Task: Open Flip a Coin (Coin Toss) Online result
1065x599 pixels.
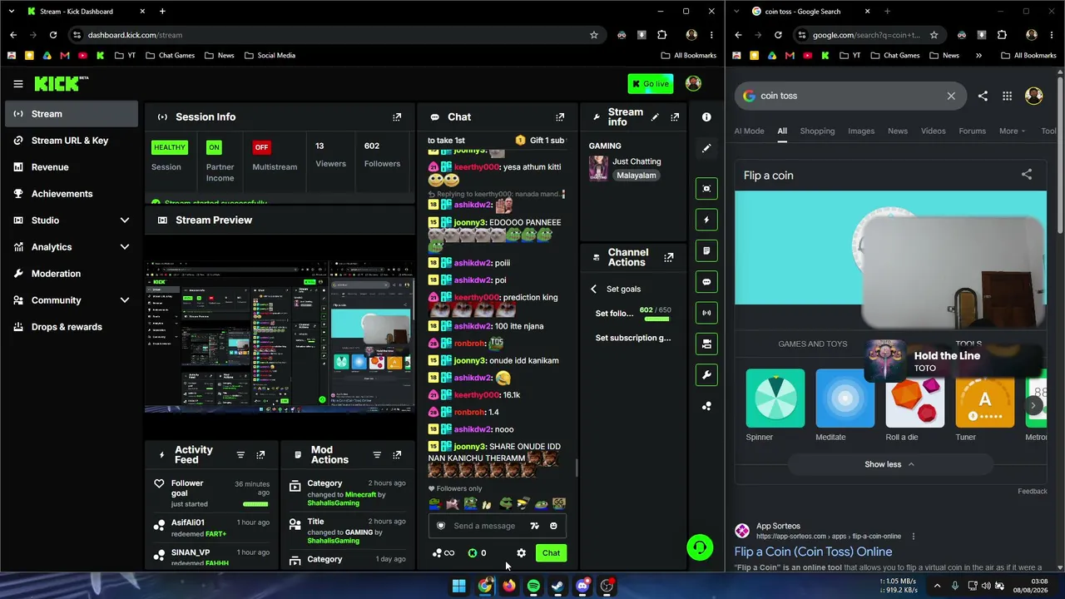Action: [x=813, y=552]
